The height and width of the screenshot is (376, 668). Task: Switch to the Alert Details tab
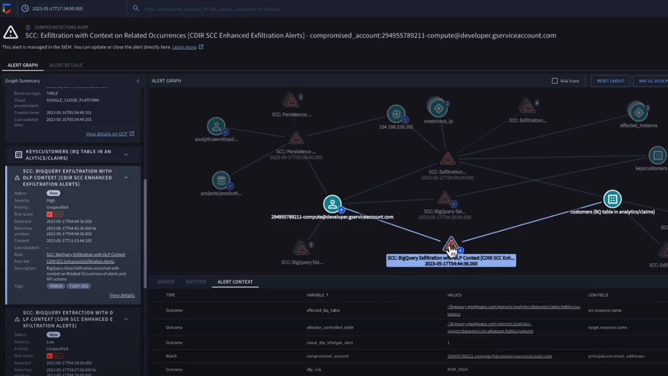(66, 65)
